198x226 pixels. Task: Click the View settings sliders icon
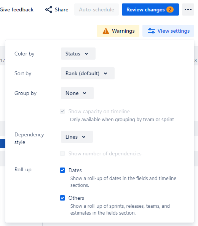[151, 31]
